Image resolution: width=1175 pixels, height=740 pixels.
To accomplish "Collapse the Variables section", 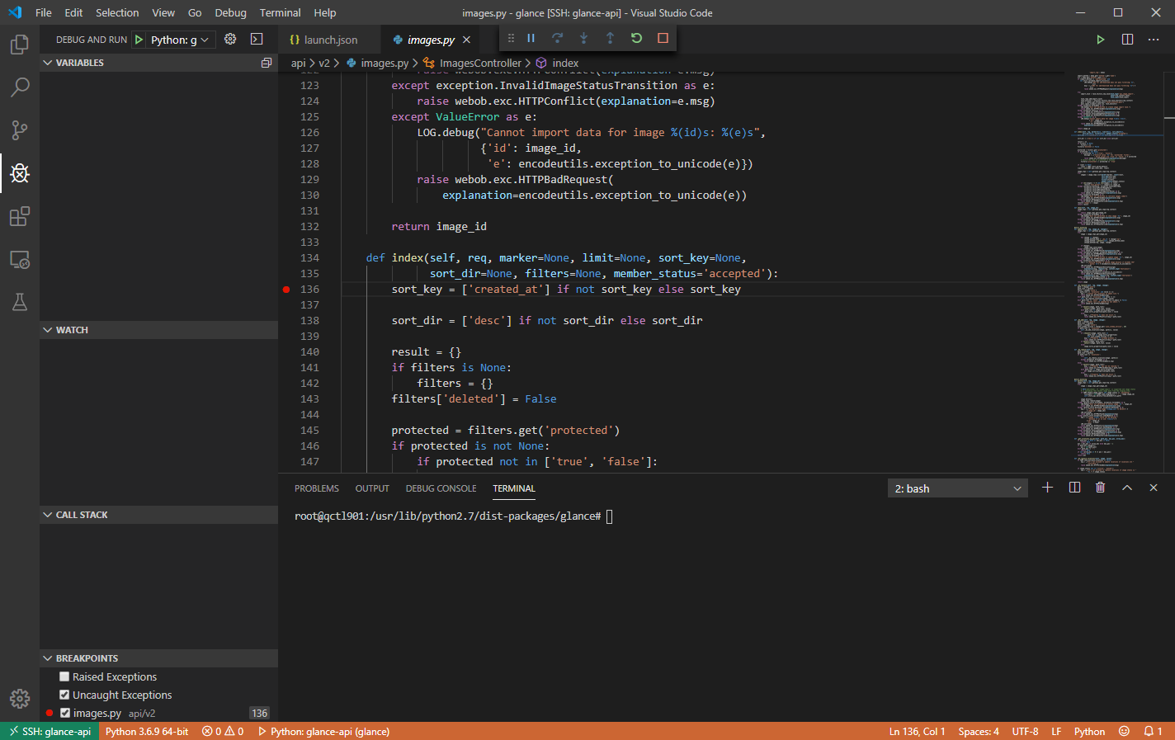I will coord(158,63).
